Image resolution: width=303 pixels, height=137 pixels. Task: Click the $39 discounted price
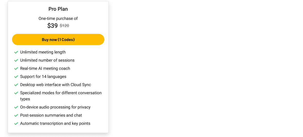pos(53,25)
